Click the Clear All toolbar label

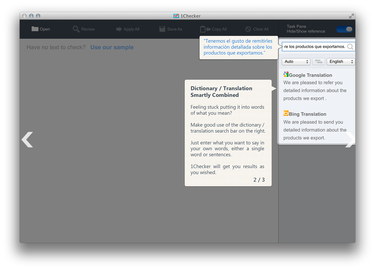point(261,29)
